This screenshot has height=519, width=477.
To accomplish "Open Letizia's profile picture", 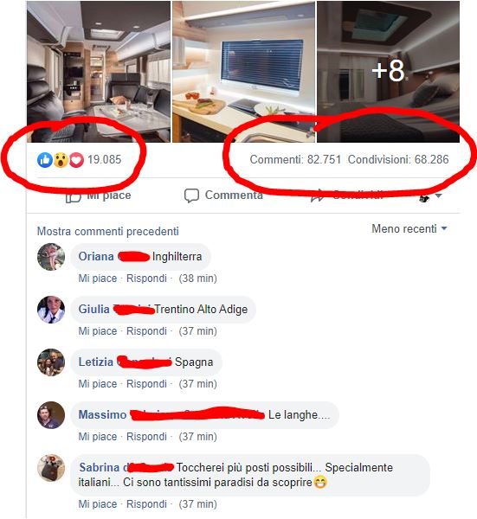I will (51, 362).
